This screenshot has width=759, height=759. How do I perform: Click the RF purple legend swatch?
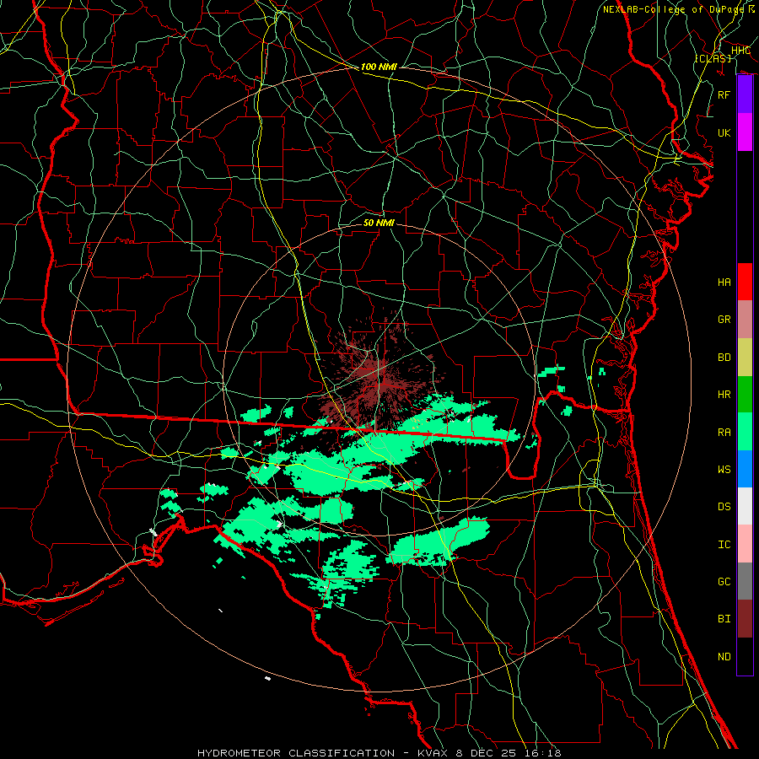click(745, 94)
